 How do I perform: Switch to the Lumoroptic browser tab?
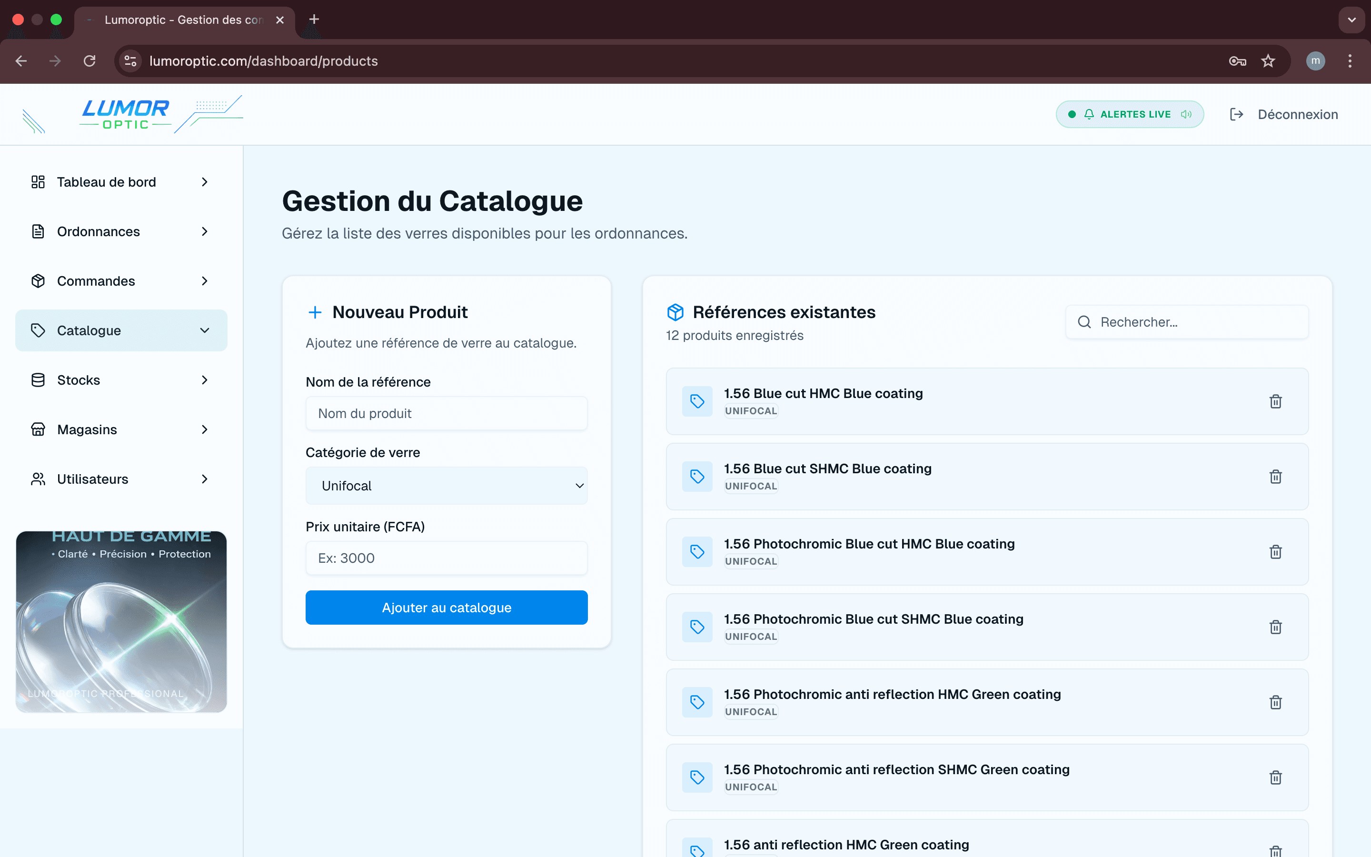(184, 20)
